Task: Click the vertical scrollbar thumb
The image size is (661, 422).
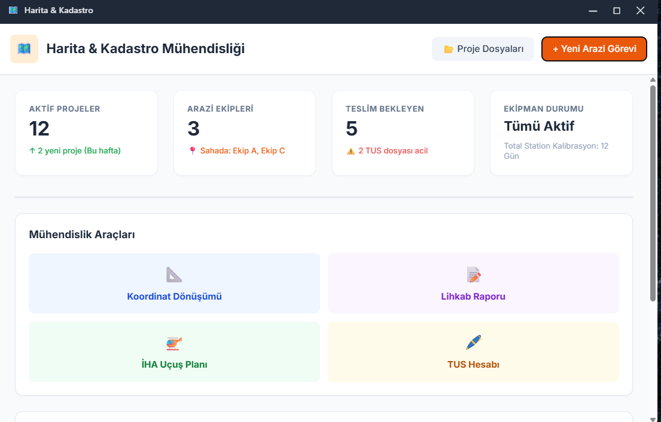Action: pyautogui.click(x=653, y=191)
